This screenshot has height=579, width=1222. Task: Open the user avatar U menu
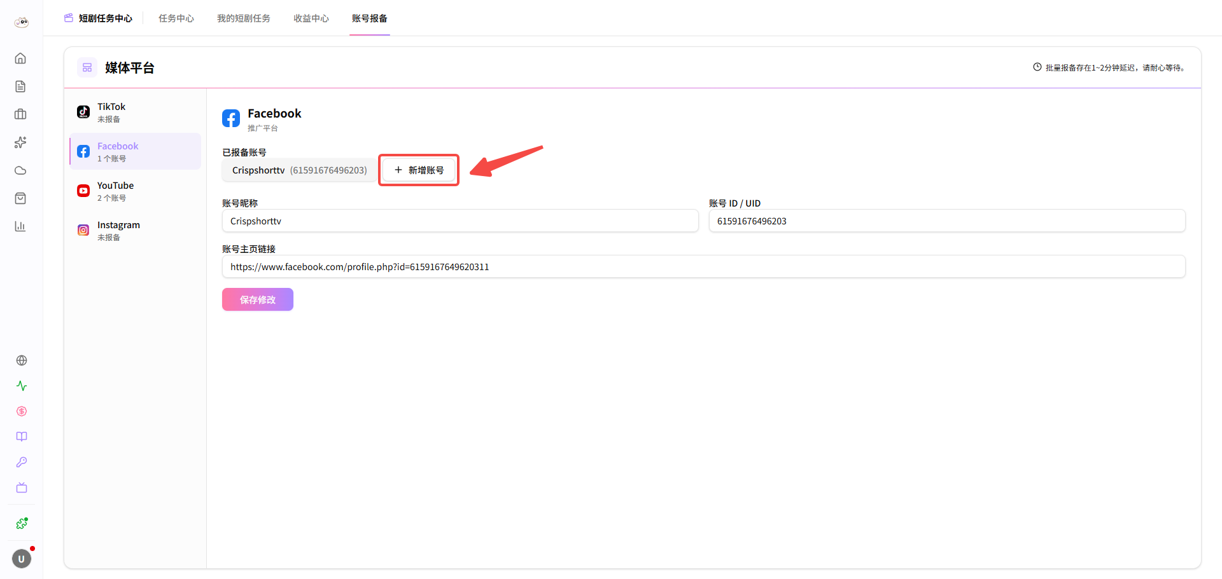point(22,559)
